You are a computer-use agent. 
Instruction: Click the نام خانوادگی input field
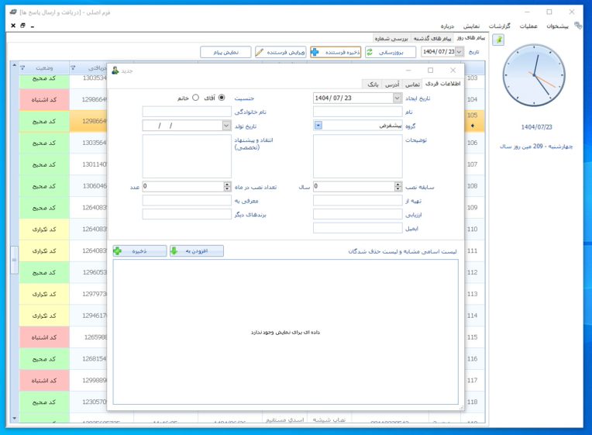tap(187, 112)
